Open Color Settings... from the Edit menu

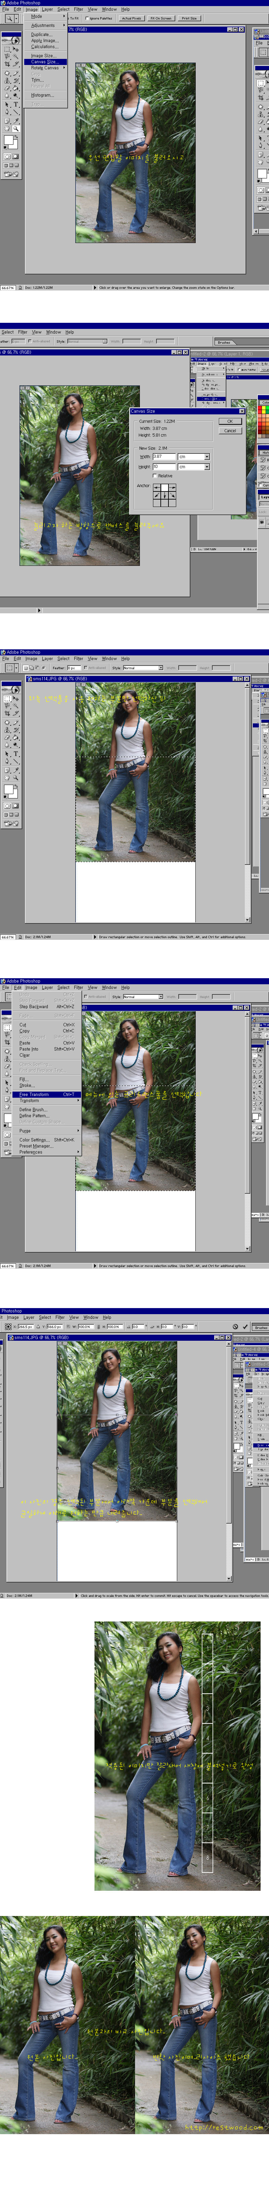47,1140
